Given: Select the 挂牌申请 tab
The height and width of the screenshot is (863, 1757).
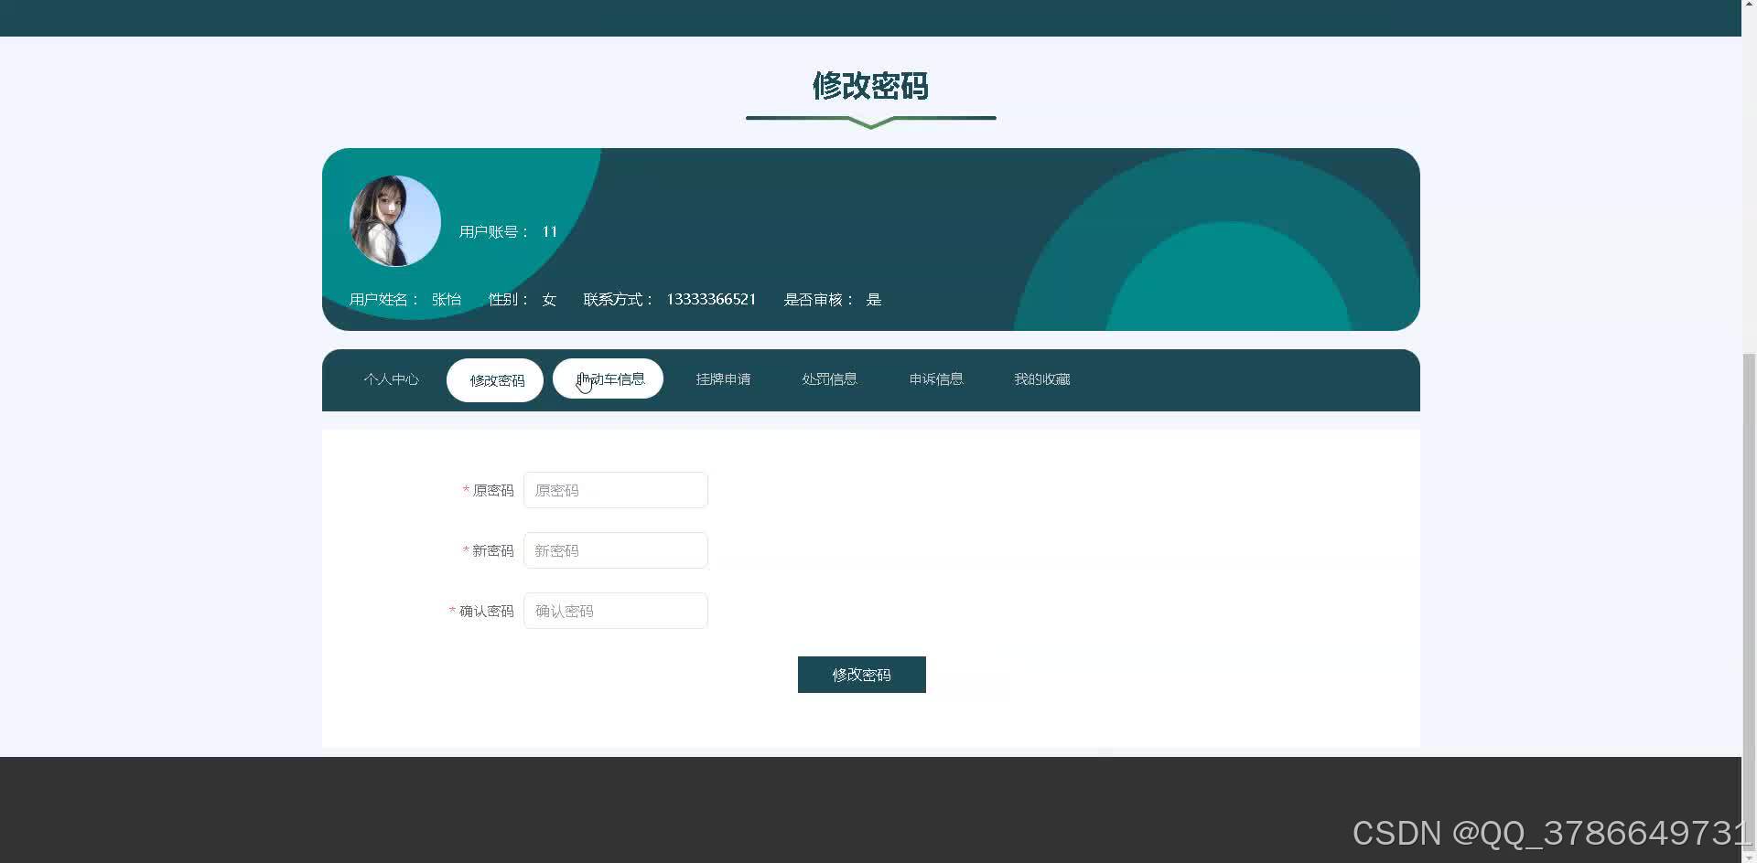Looking at the screenshot, I should click(x=723, y=378).
